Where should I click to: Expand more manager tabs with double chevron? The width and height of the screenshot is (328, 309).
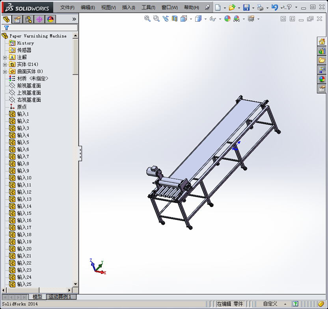74,19
